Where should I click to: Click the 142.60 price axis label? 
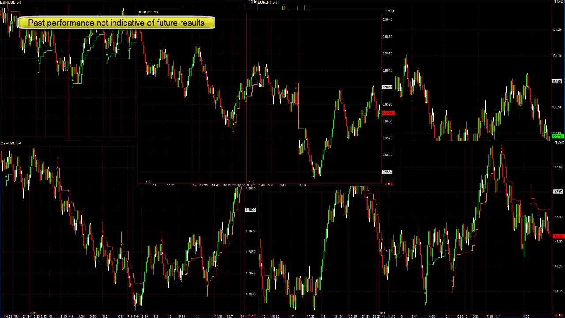click(557, 167)
